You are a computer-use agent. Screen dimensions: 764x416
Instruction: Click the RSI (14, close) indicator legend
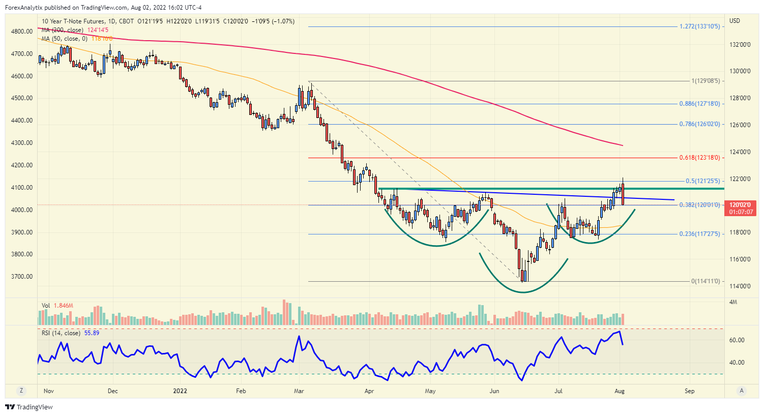point(61,333)
